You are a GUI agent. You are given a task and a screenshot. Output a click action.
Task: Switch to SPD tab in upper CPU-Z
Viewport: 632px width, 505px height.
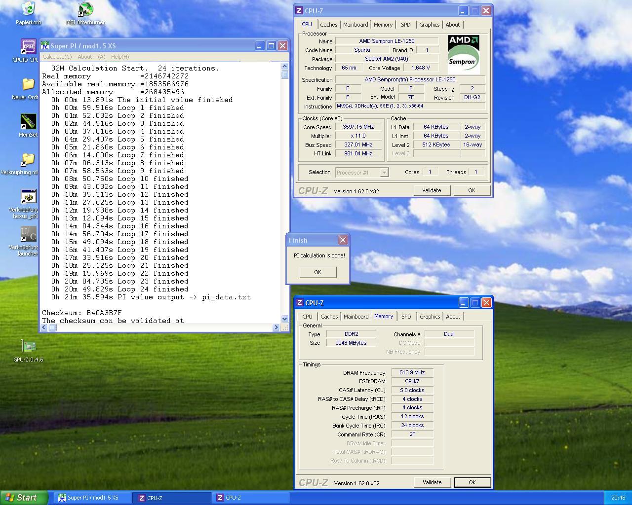point(405,25)
